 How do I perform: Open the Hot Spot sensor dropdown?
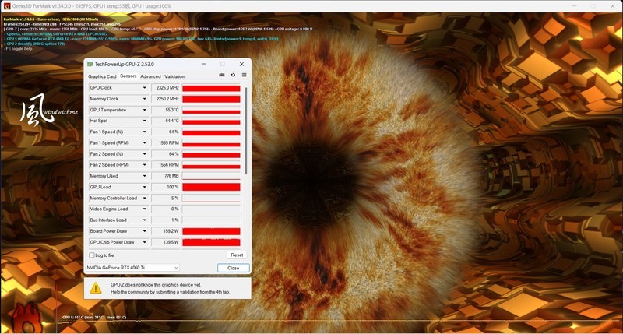pyautogui.click(x=144, y=121)
